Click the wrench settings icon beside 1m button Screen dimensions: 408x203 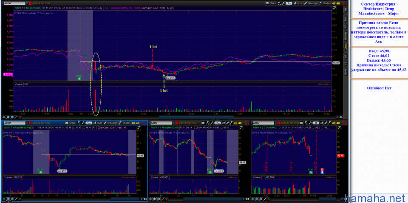(283, 3)
